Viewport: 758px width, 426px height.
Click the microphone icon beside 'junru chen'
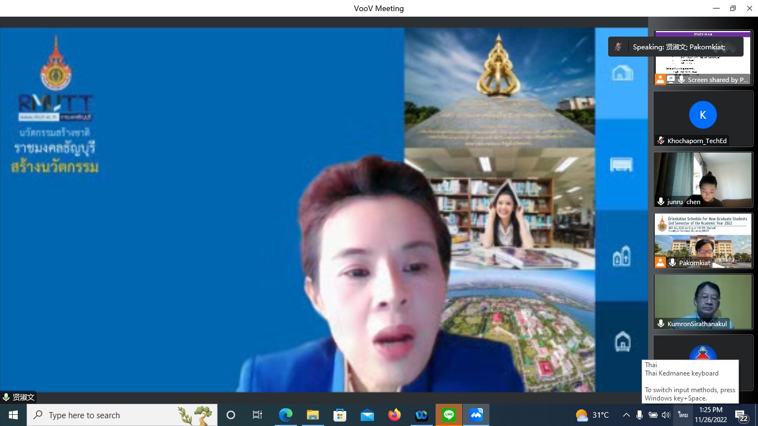point(660,201)
